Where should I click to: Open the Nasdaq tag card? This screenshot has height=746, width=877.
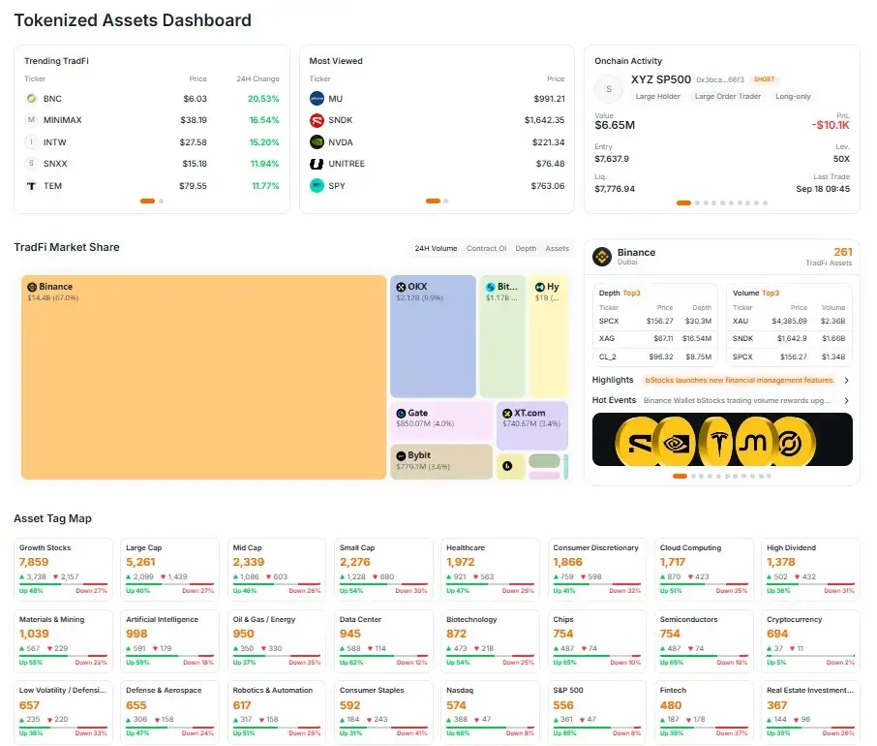tap(490, 712)
